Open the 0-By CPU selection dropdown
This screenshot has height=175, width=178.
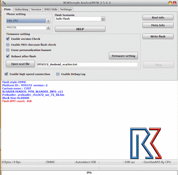pyautogui.click(x=28, y=21)
